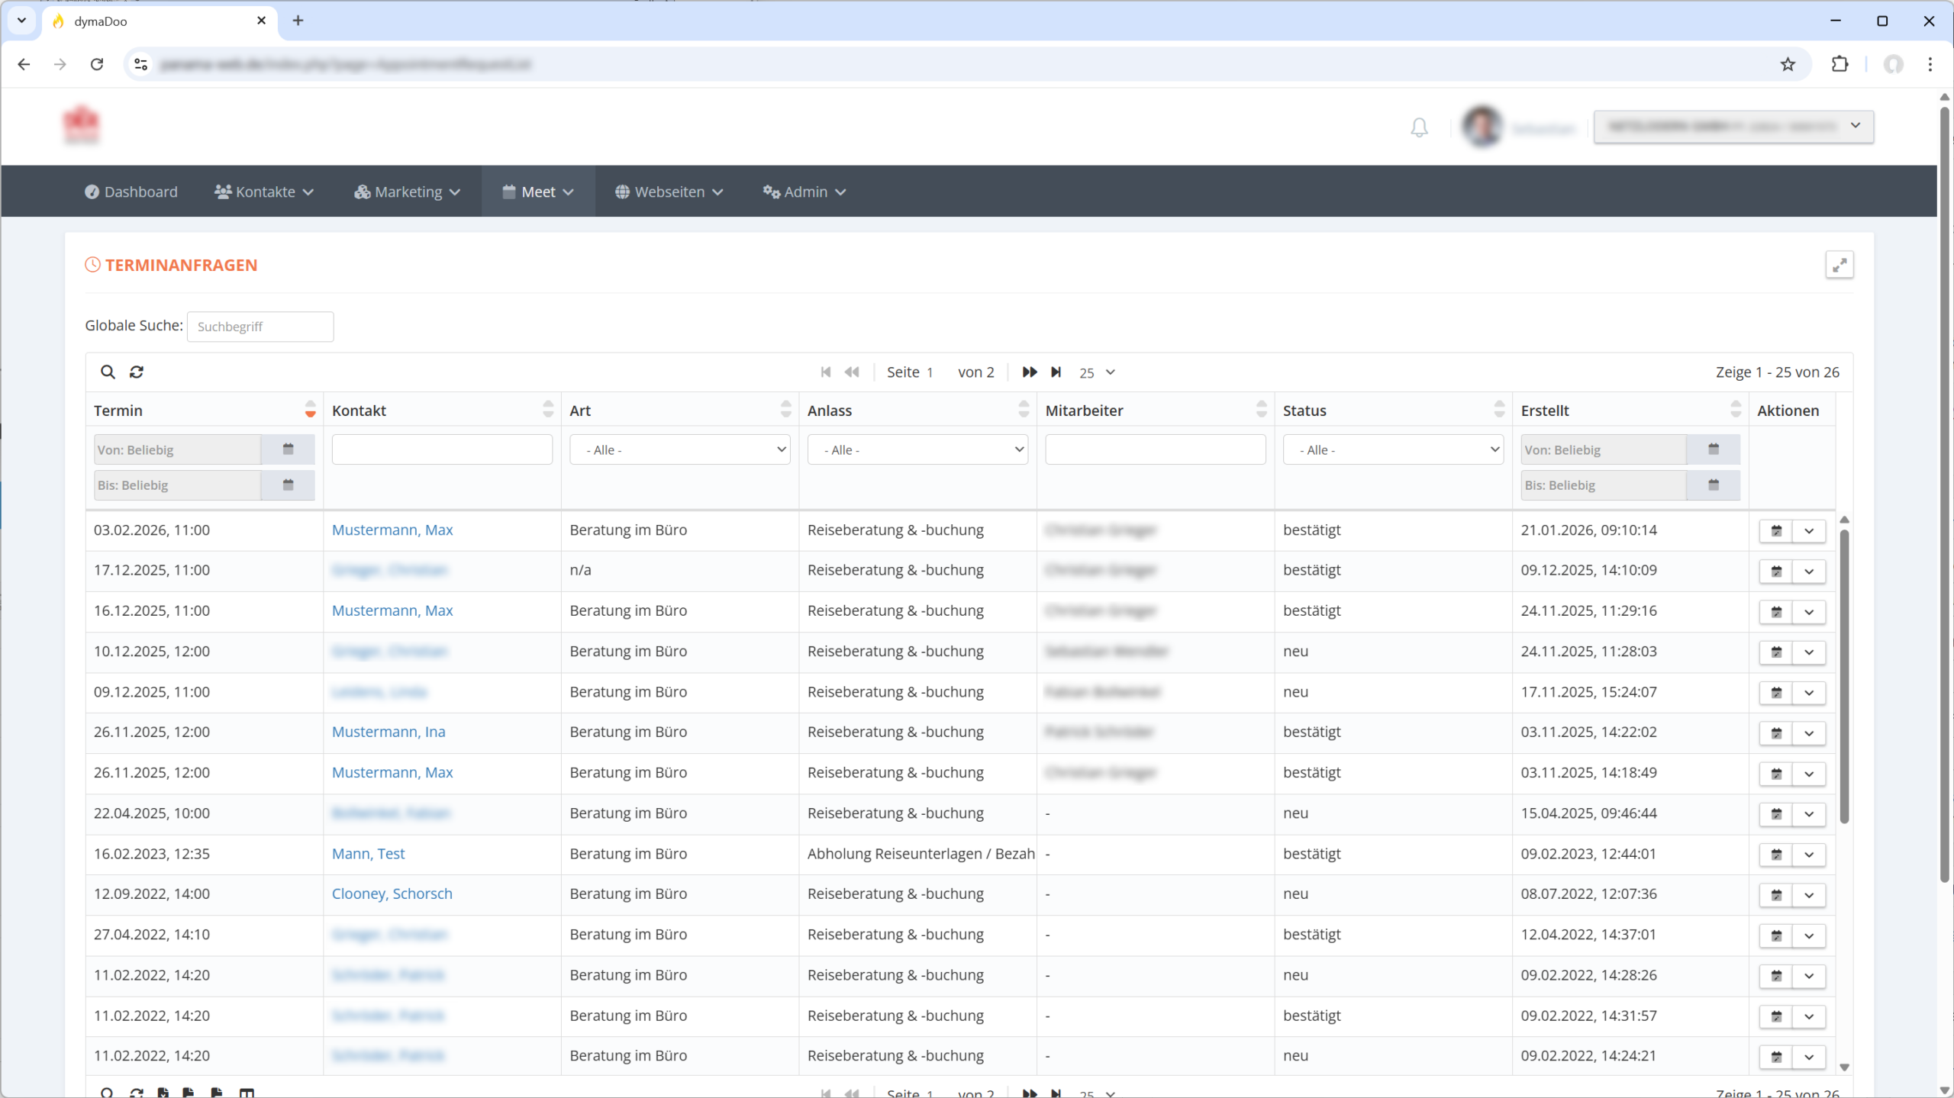
Task: Expand panel to fullscreen via arrows icon
Action: click(x=1840, y=265)
